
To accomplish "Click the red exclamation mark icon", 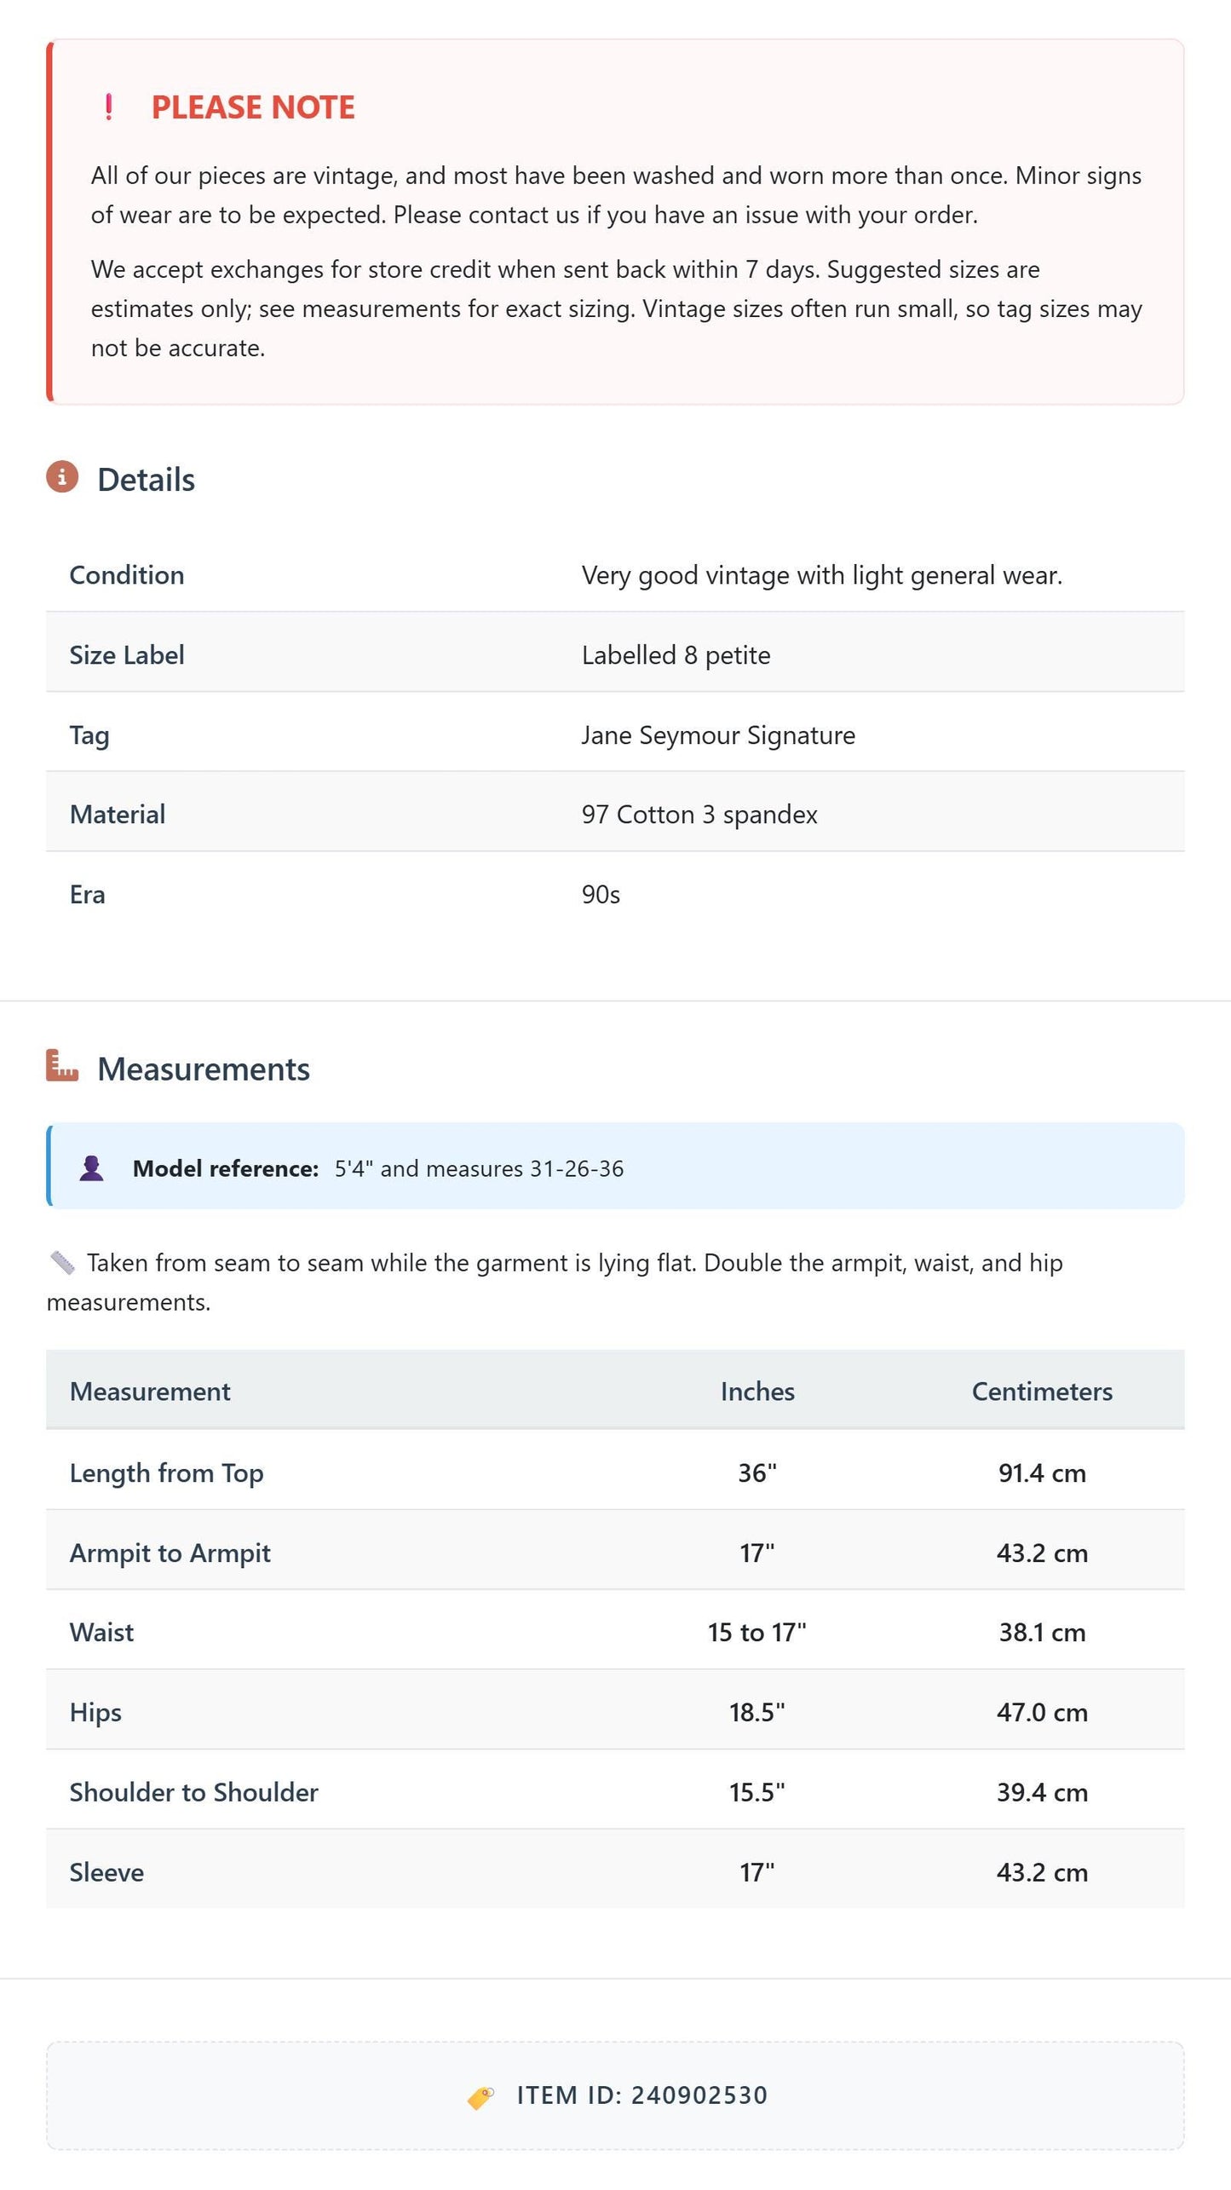I will click(x=108, y=107).
